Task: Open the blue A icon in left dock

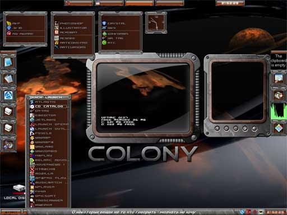Action: pyautogui.click(x=8, y=95)
